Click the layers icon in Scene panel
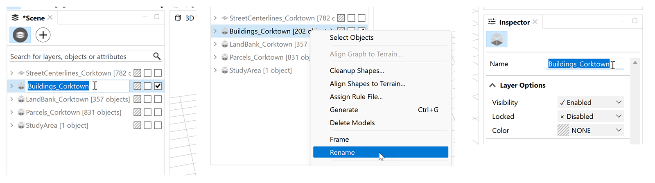Viewport: 655px width, 183px height. click(20, 35)
